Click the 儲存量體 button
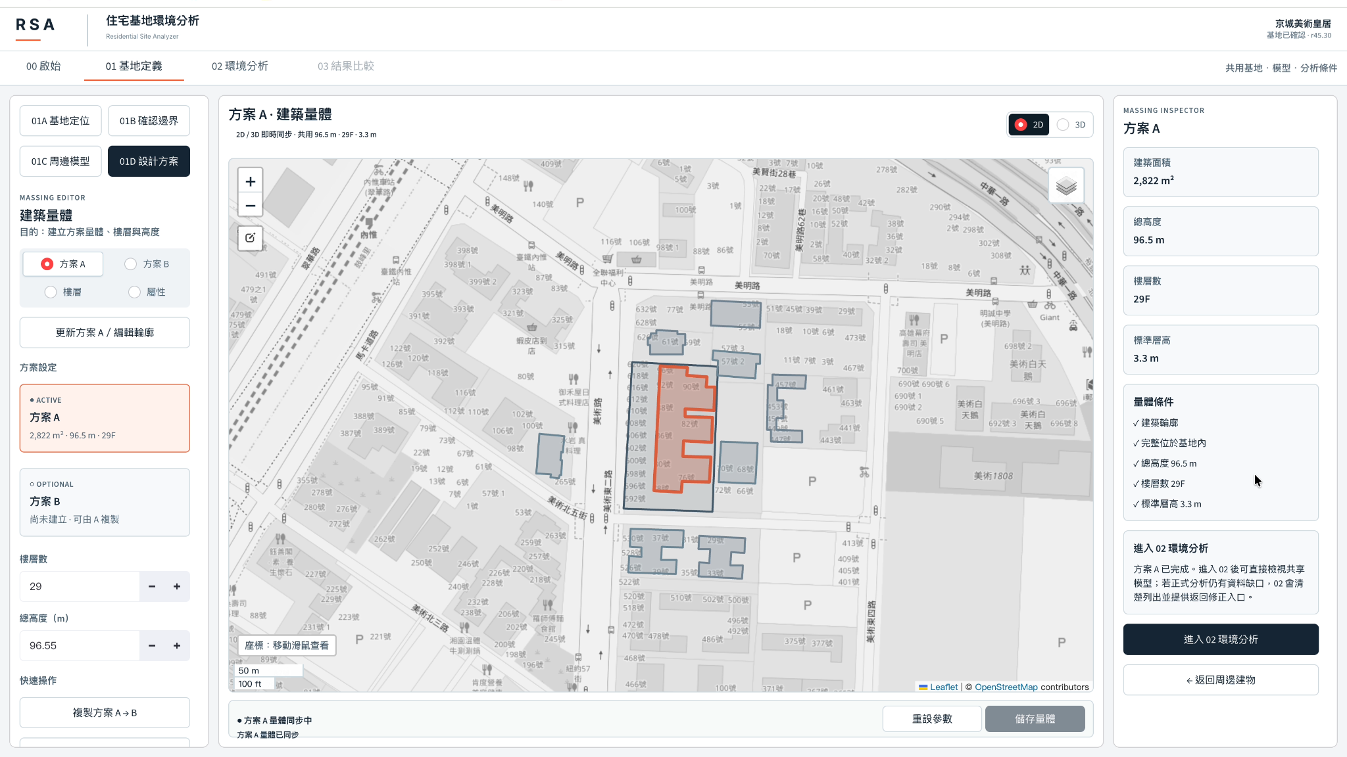The width and height of the screenshot is (1347, 757). (x=1035, y=719)
